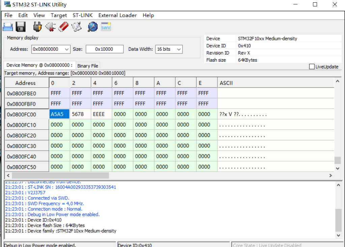Click the ST-LINK SN log line

tap(60, 187)
